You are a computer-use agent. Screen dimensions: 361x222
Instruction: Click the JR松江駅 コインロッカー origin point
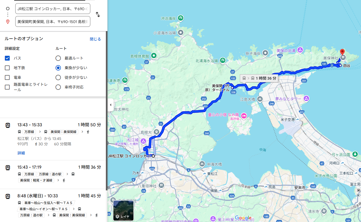[153, 156]
